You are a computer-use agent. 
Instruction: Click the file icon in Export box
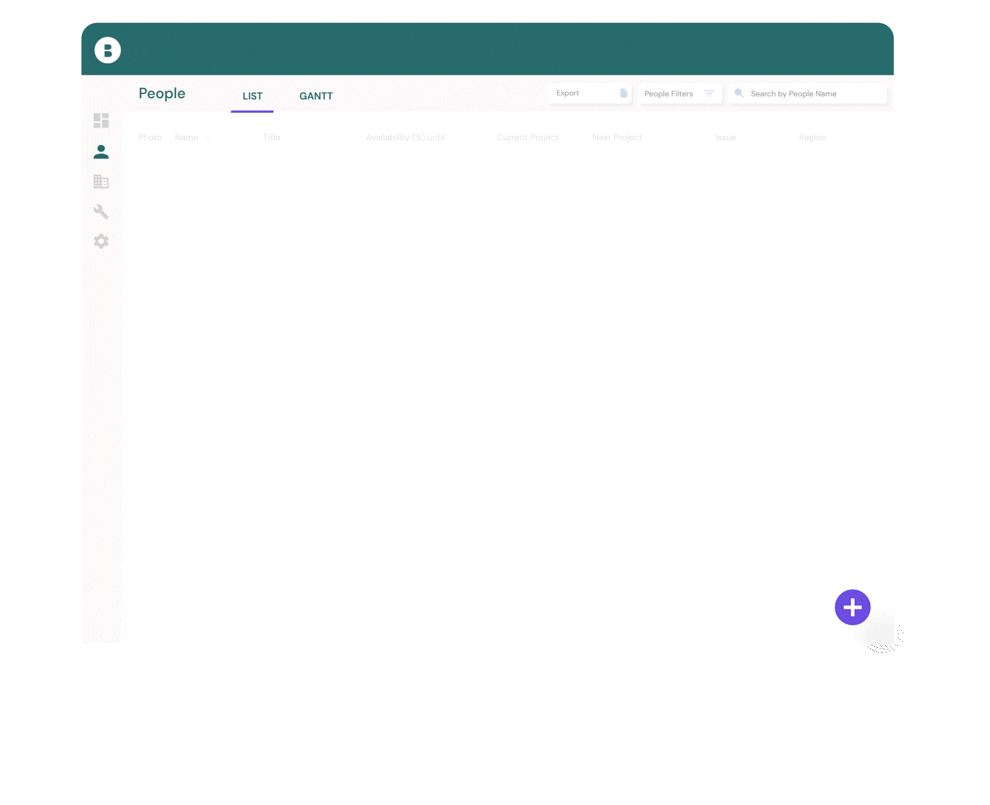coord(624,93)
